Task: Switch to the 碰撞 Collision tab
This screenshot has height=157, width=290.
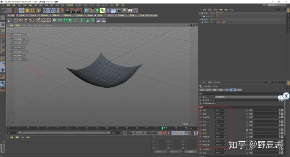Action: (x=214, y=90)
